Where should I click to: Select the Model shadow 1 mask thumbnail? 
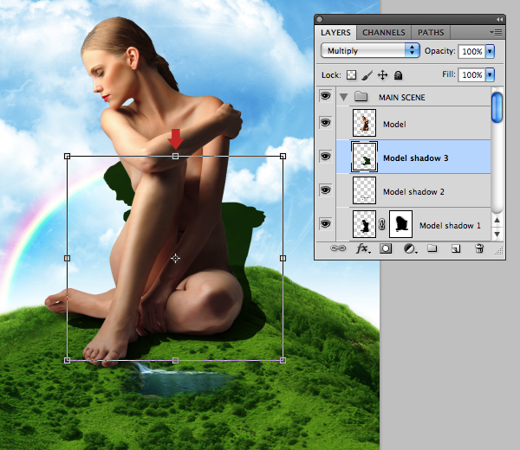400,224
